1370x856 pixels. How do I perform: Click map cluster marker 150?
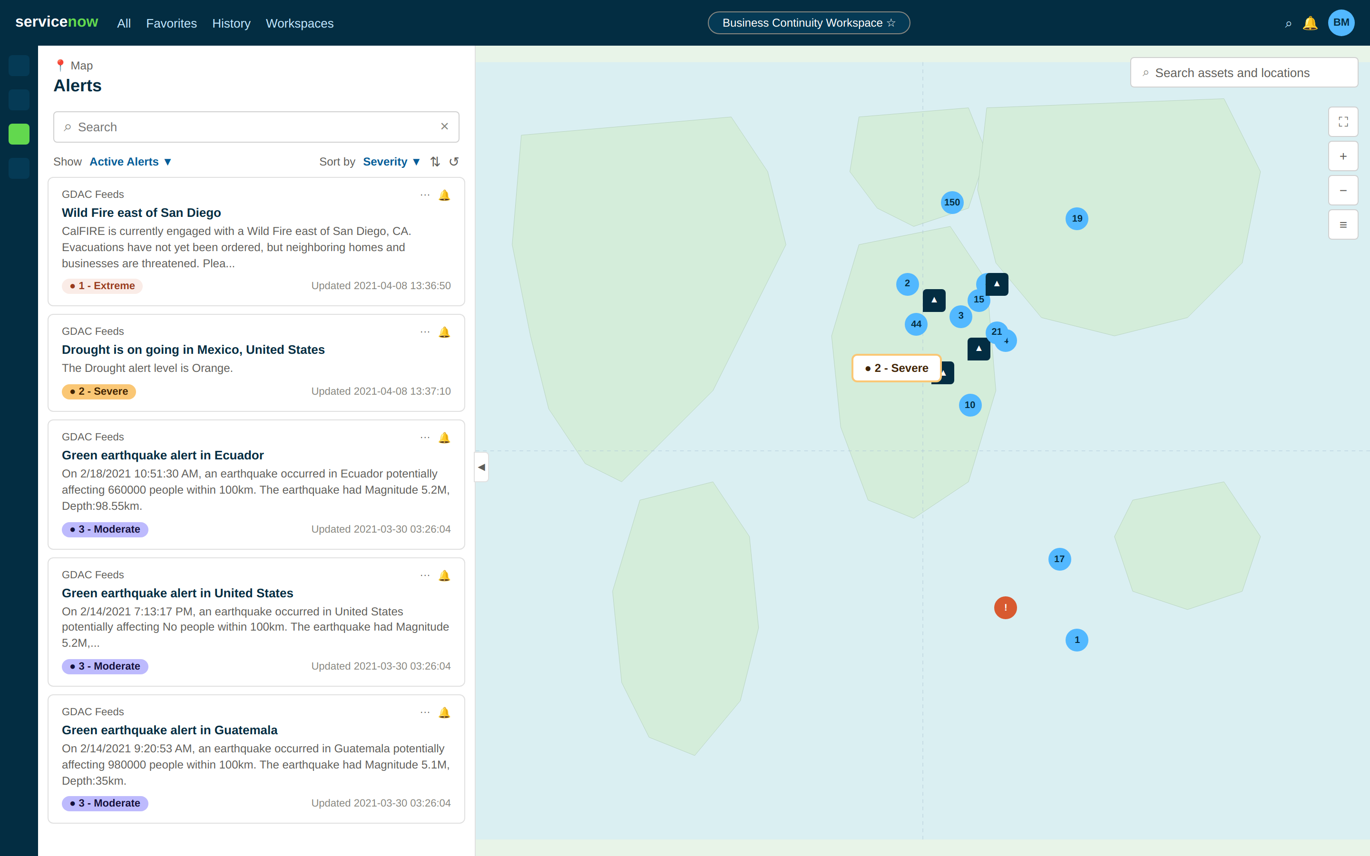(952, 202)
